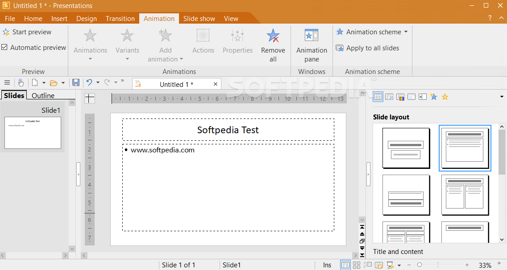Toggle touch mode hand icon
This screenshot has height=270, width=507.
tap(21, 83)
